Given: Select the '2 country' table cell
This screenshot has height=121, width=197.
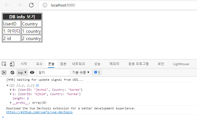Looking at the screenshot, I should pyautogui.click(x=32, y=38).
